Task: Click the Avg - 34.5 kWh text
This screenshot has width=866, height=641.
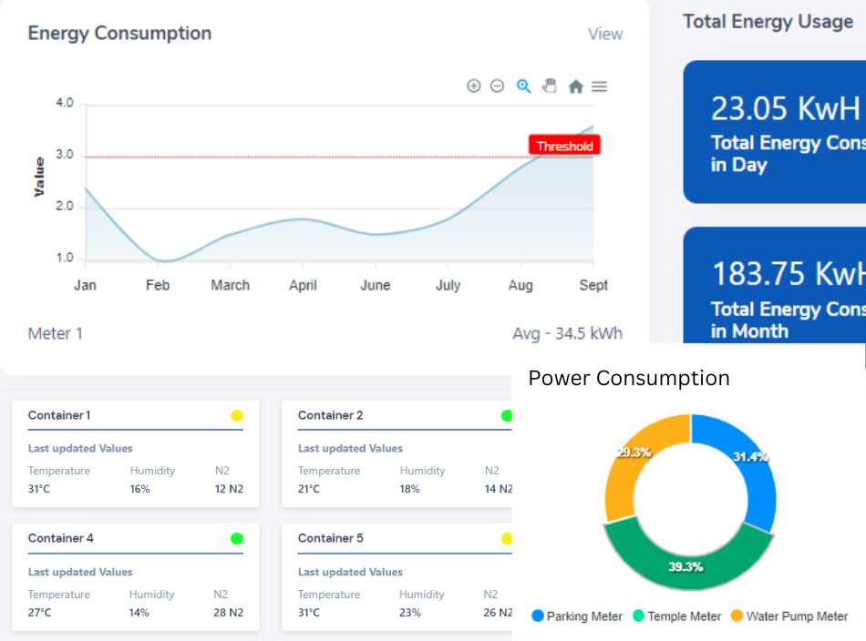Action: click(x=567, y=334)
